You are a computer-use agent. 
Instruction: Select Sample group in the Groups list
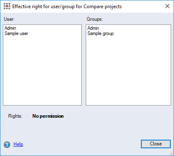pos(100,33)
